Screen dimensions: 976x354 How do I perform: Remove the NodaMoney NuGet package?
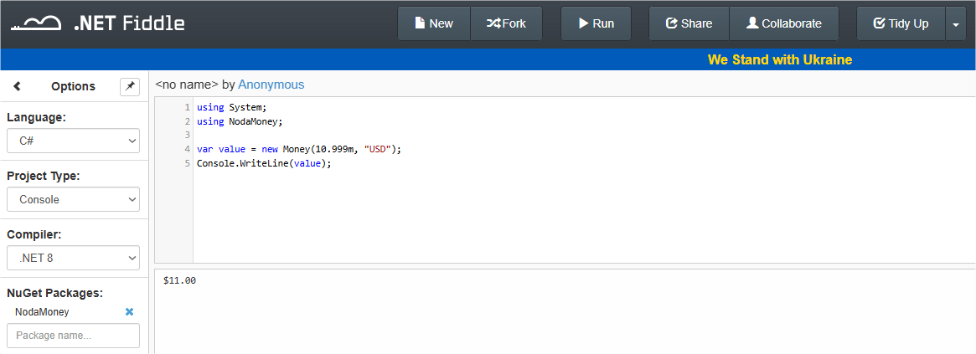coord(130,311)
